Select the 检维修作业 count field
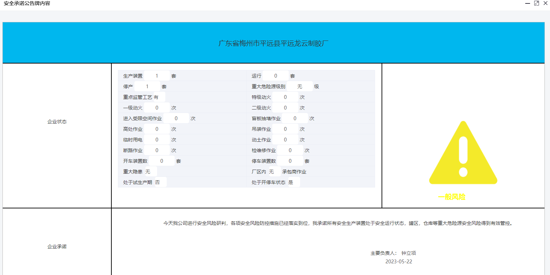 tap(290, 150)
